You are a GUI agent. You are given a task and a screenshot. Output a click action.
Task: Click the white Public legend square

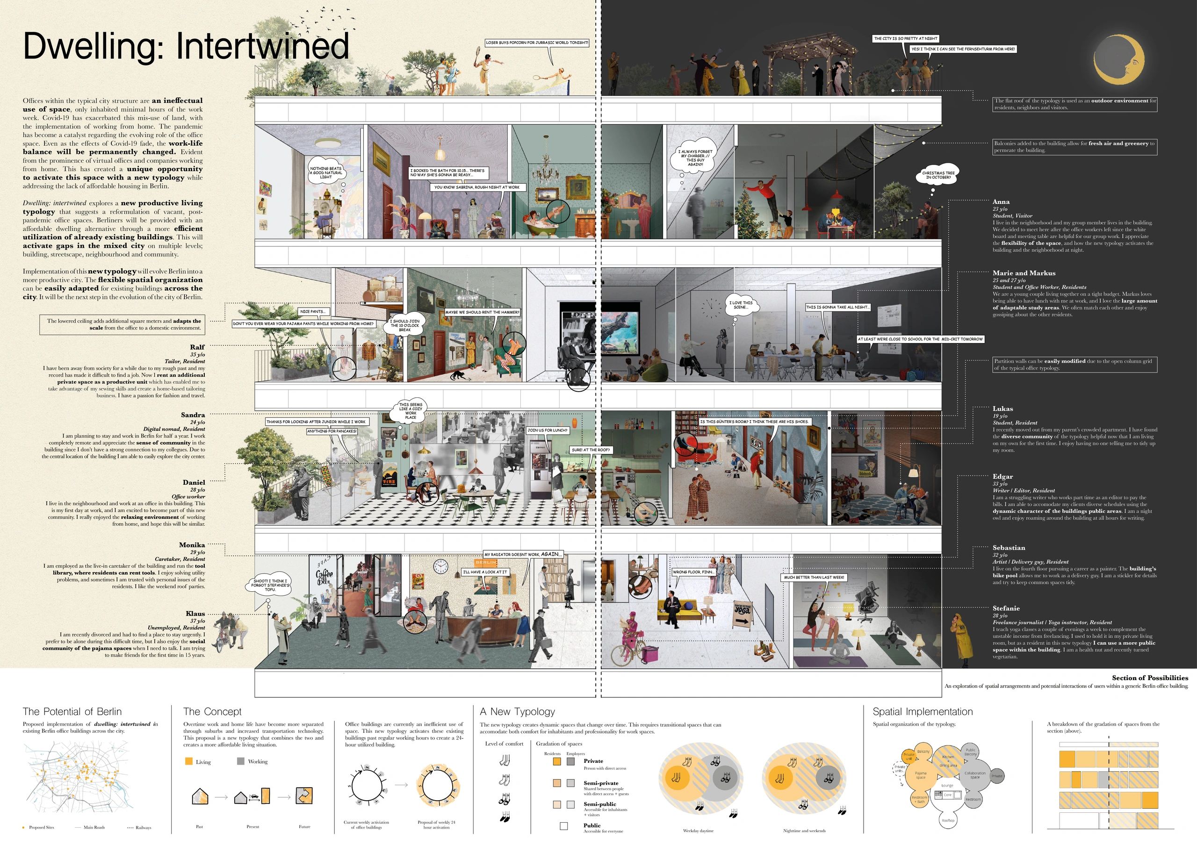pyautogui.click(x=563, y=826)
